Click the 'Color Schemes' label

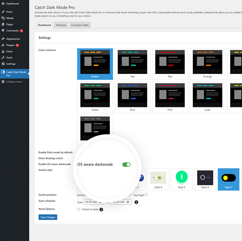tap(47, 50)
